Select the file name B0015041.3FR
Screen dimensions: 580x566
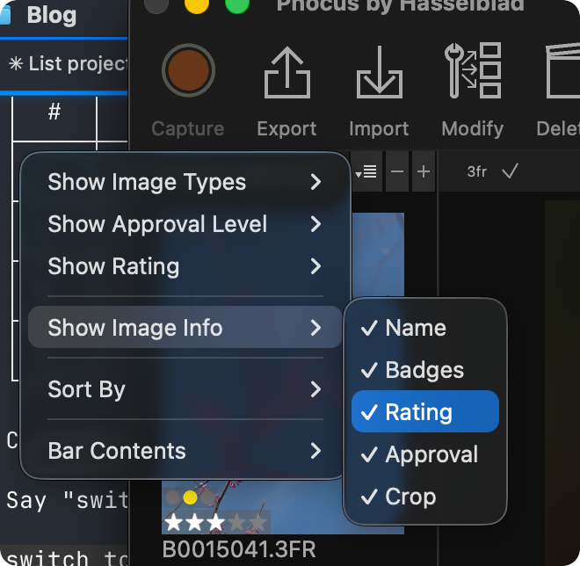[x=239, y=549]
